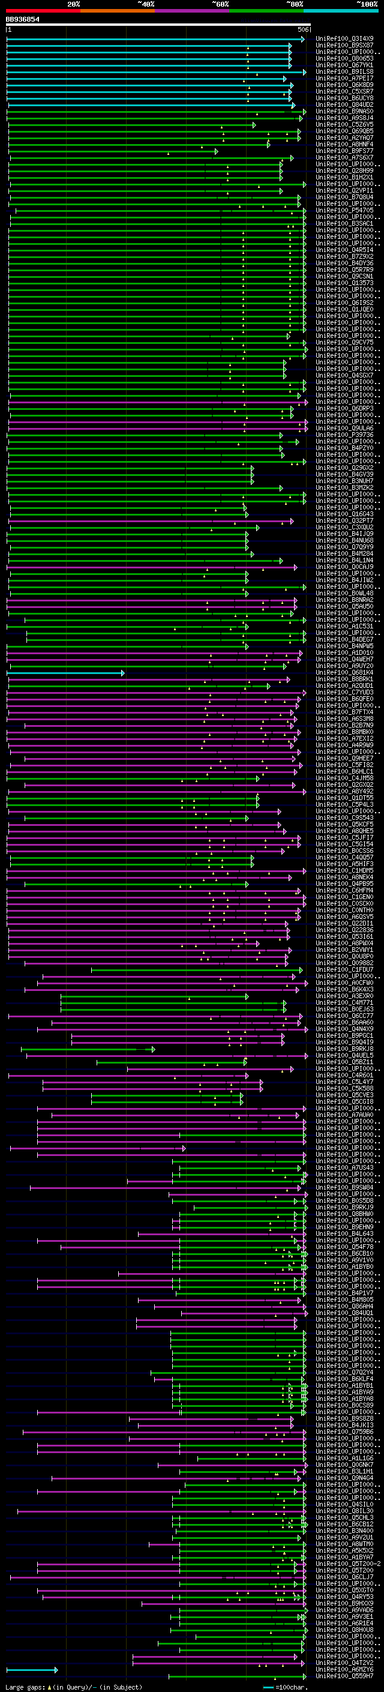Open hit UniRef100_A9S8J4
Screen dimensions: 384x1692
(x=344, y=118)
